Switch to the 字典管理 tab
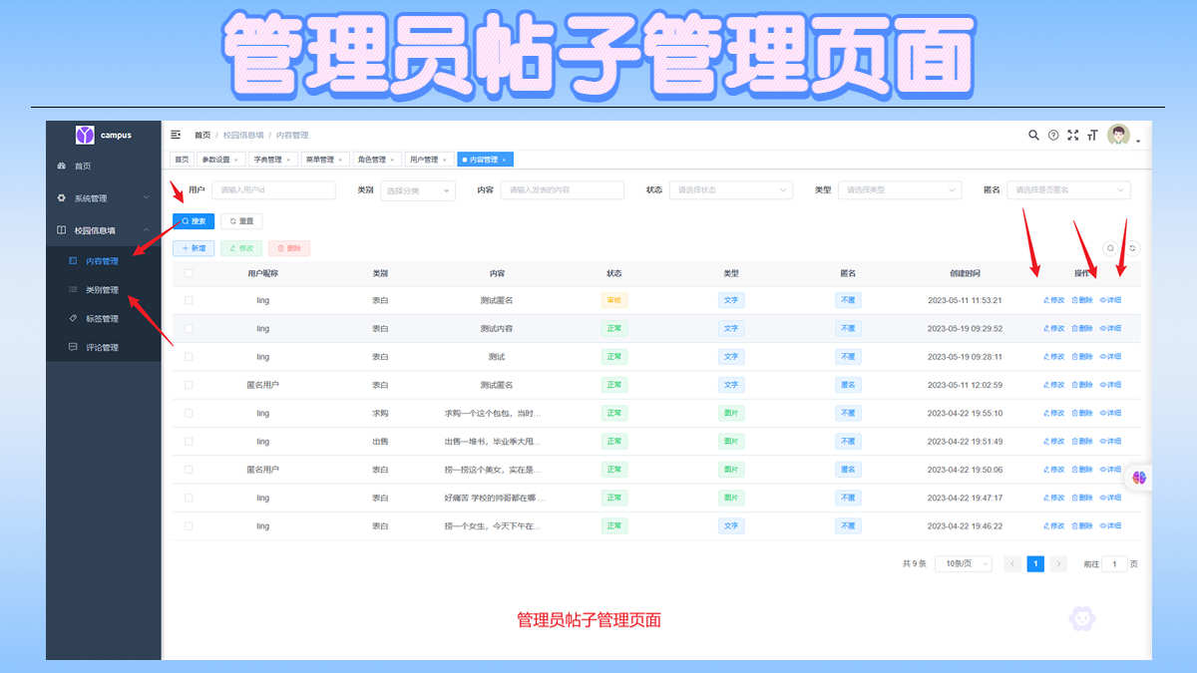 pyautogui.click(x=272, y=160)
